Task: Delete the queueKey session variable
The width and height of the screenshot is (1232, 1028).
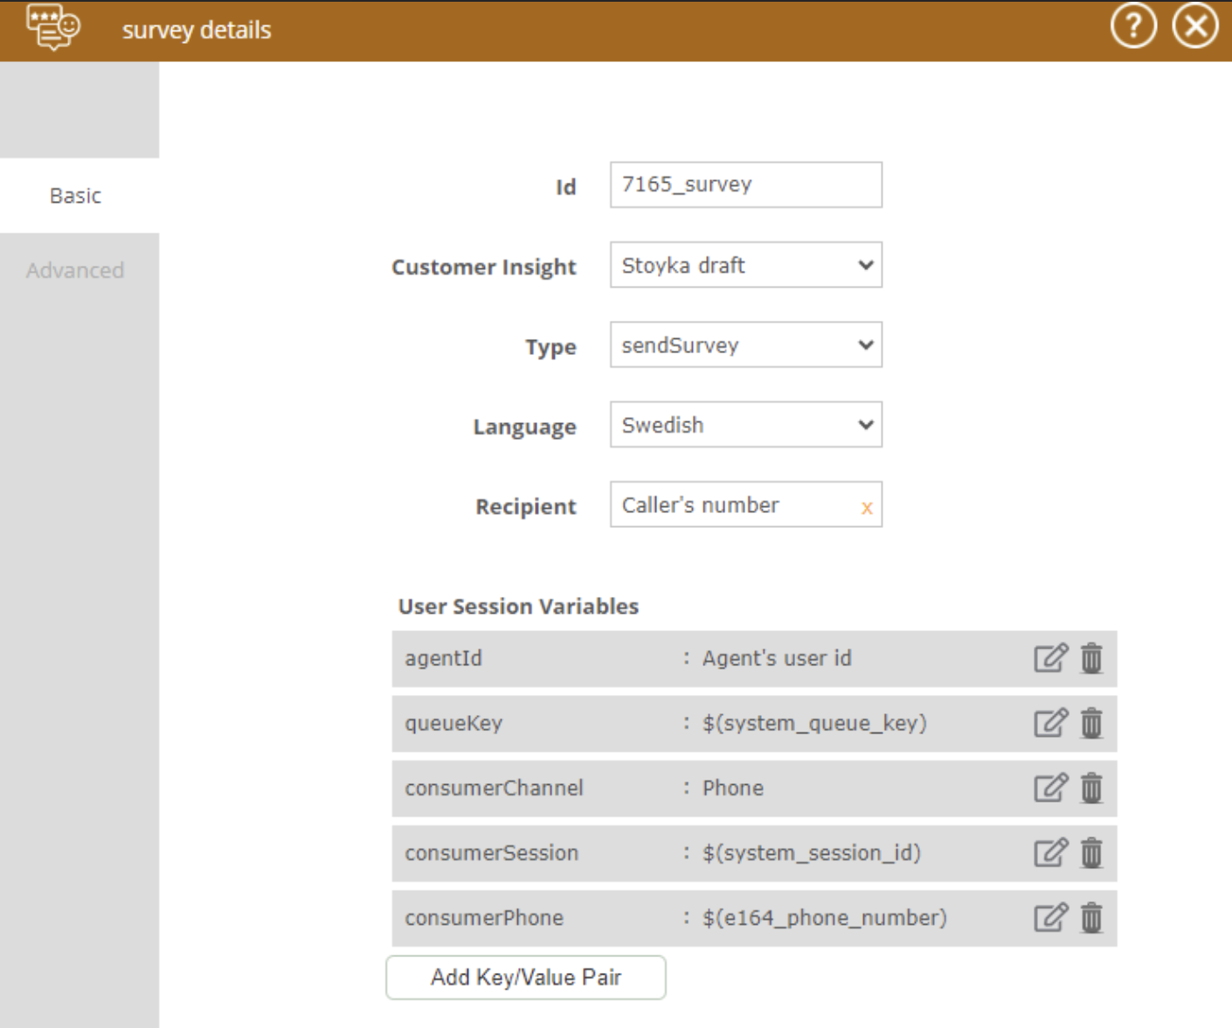Action: point(1091,723)
